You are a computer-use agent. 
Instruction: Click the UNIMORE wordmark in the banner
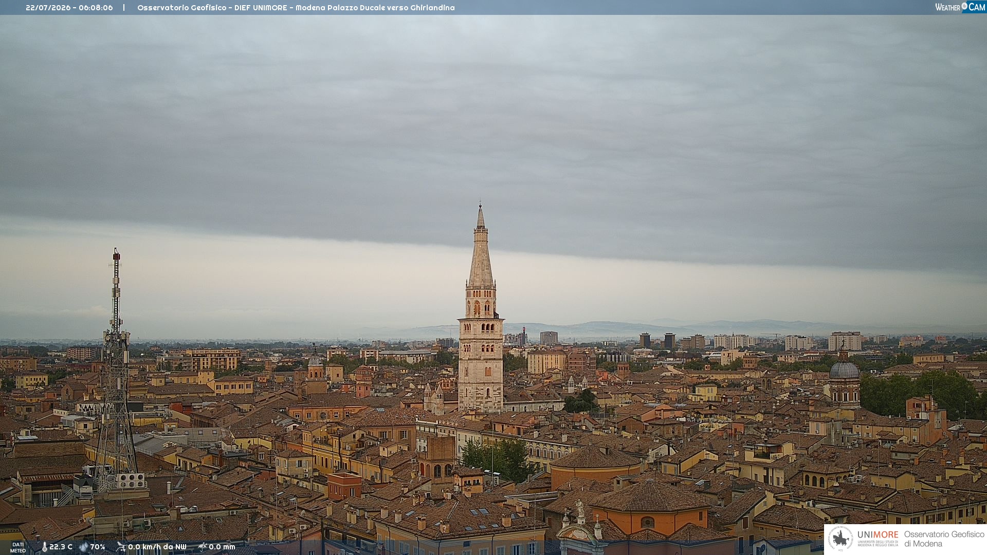click(878, 535)
